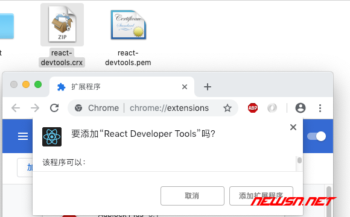The image size is (350, 217).
Task: Toggle the developer mode switch
Action: [316, 136]
